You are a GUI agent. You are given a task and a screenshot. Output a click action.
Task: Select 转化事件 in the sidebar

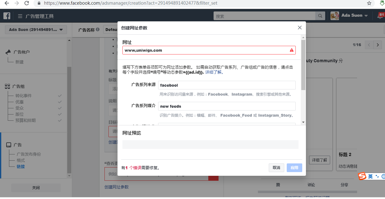point(24,96)
